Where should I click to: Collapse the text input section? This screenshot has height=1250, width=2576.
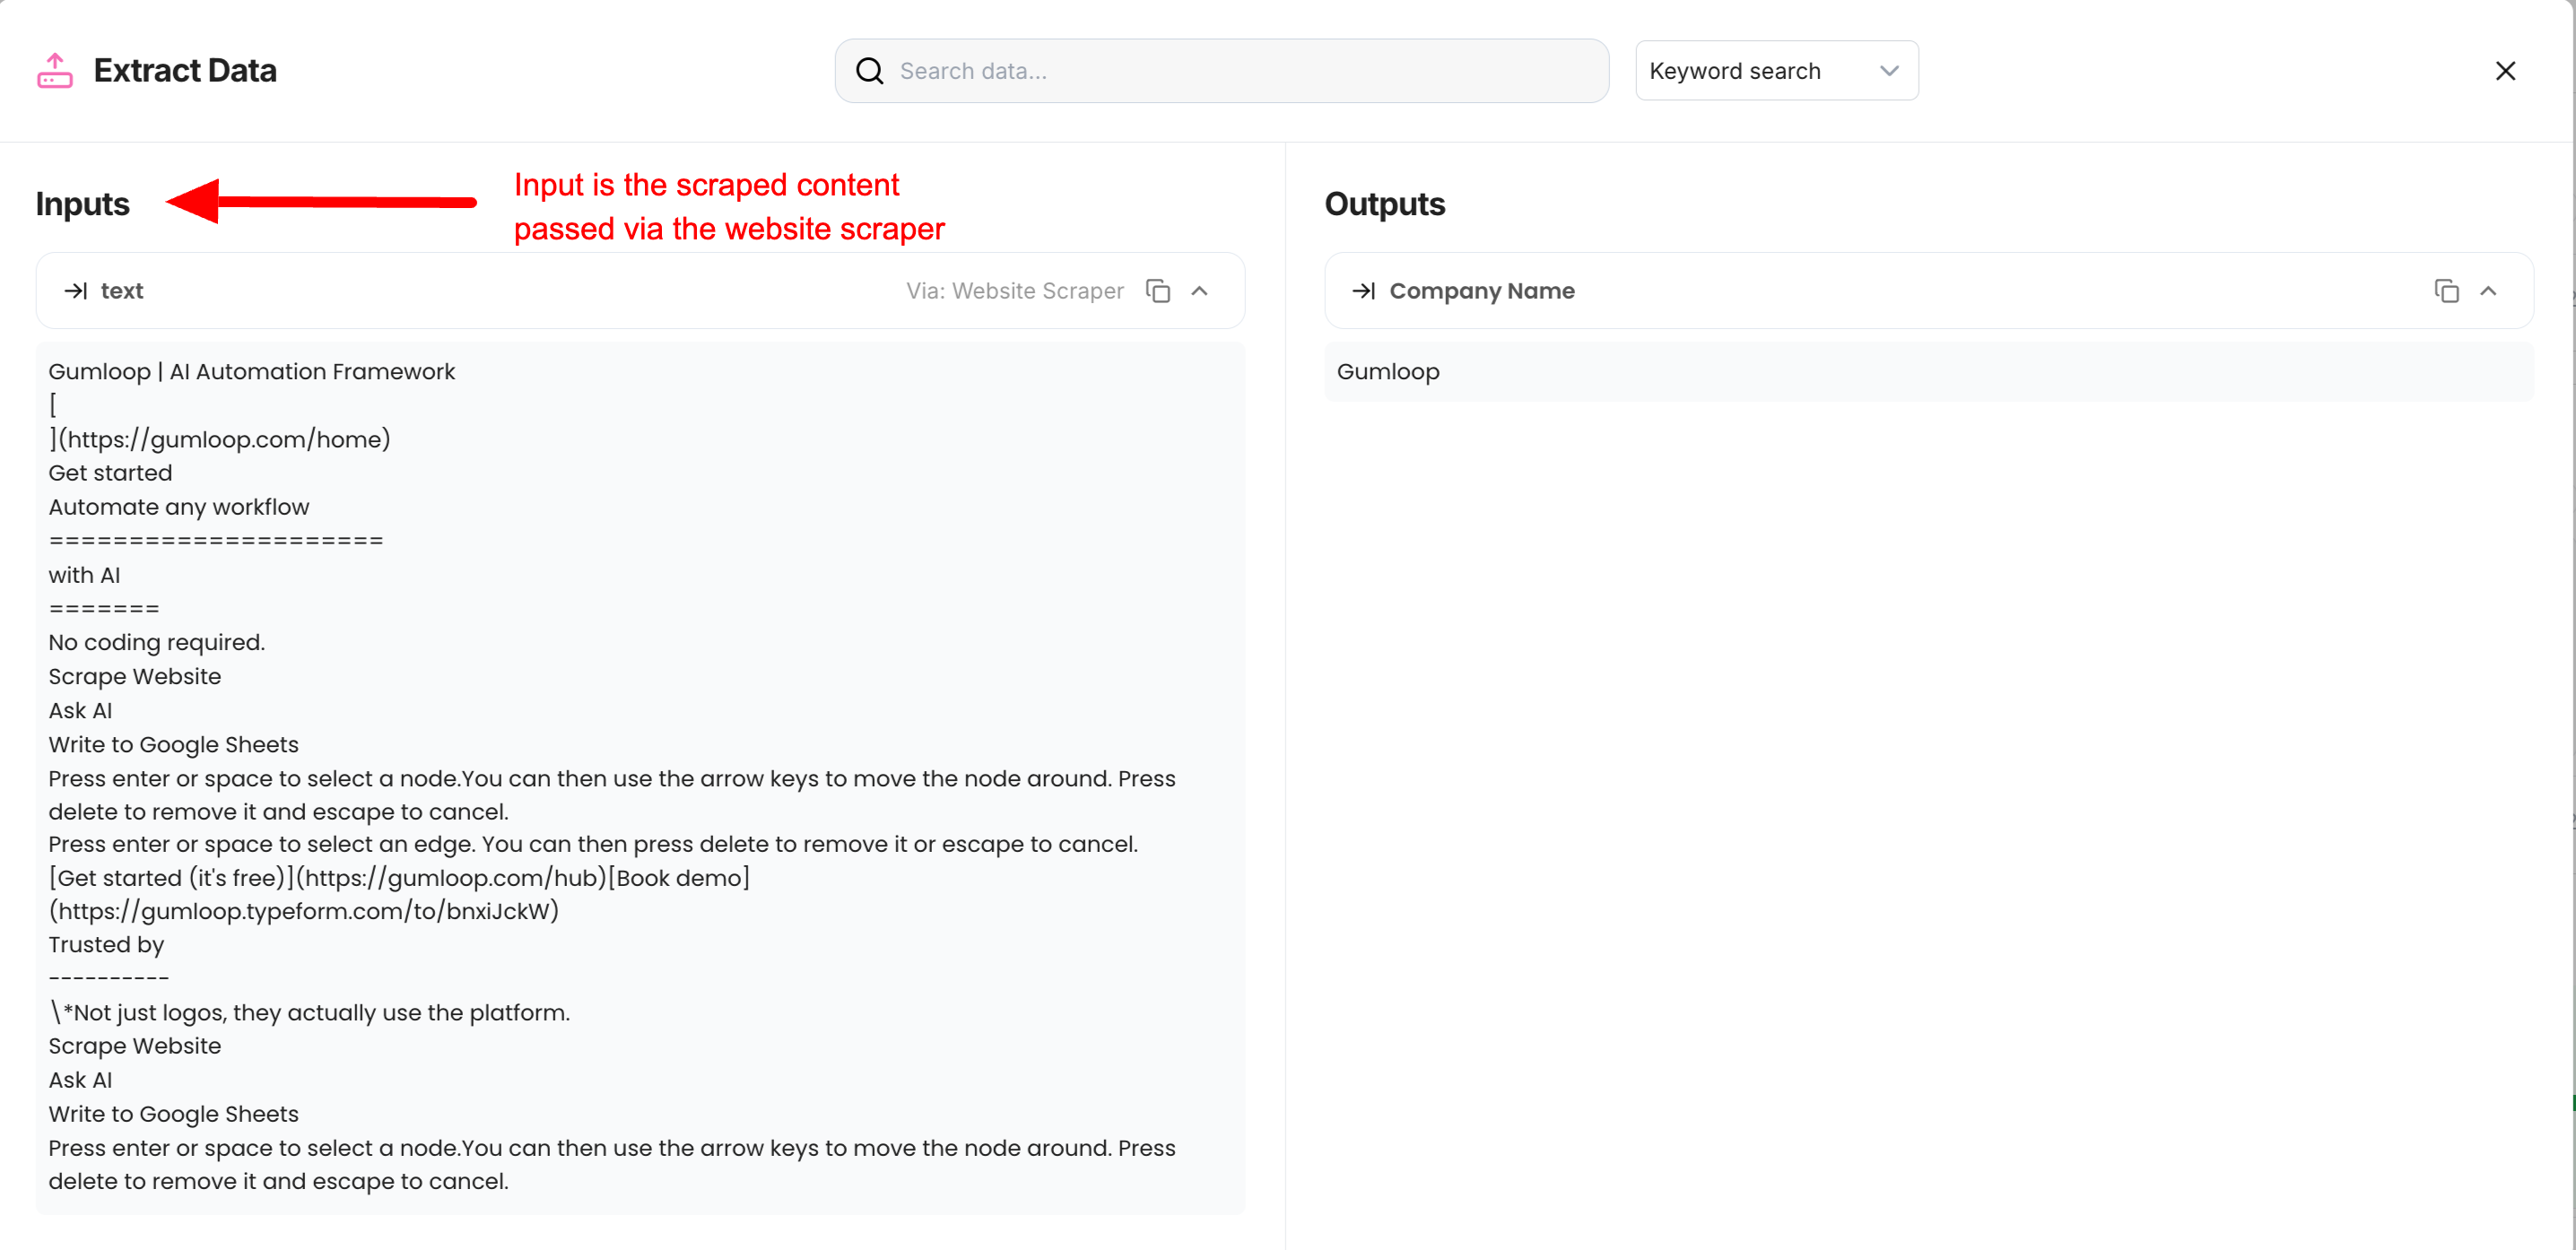pos(1200,291)
